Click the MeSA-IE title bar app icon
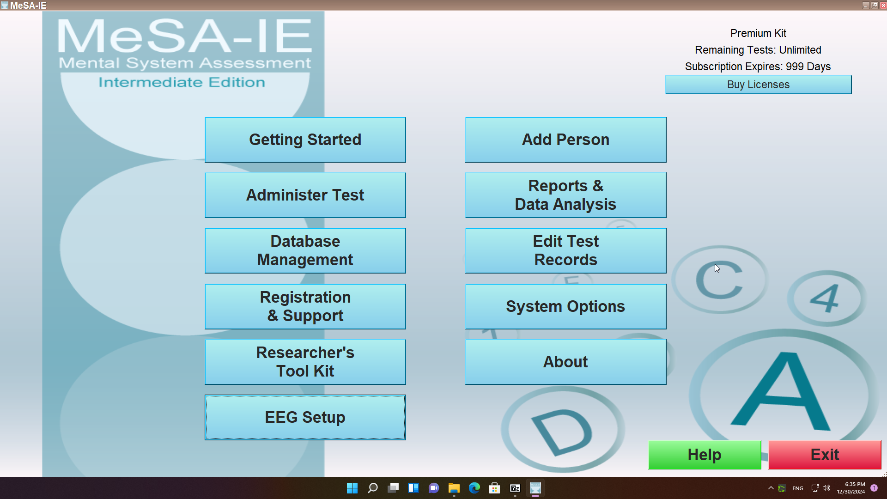This screenshot has width=887, height=499. point(5,6)
